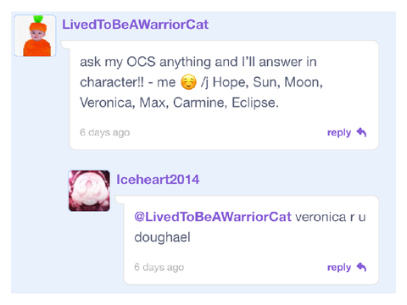Click the line 'Veronica, Max, Carmine, Eclipse.'
407x305 pixels.
coord(179,103)
